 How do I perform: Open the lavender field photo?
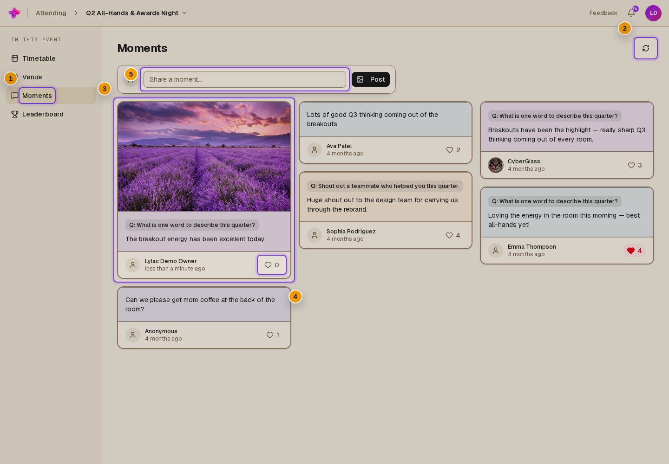point(204,157)
